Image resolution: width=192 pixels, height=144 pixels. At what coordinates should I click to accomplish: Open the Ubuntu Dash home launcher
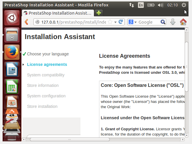tap(12, 18)
